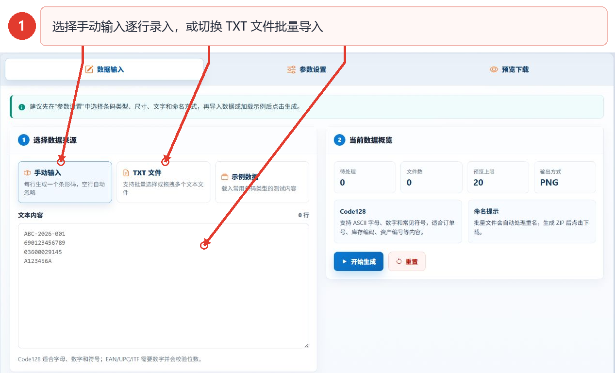Viewport: 615px width, 373px height.
Task: Click the pencil edit icon beside 数据输入
Action: tap(89, 69)
